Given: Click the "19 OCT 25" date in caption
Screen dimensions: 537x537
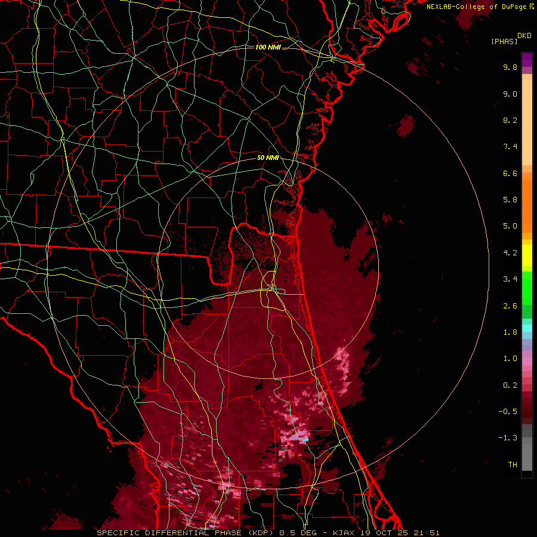Looking at the screenshot, I should click(385, 533).
